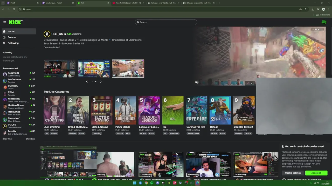Open the Following sidebar item
Screen dimensions: 332x186
pyautogui.click(x=19, y=43)
